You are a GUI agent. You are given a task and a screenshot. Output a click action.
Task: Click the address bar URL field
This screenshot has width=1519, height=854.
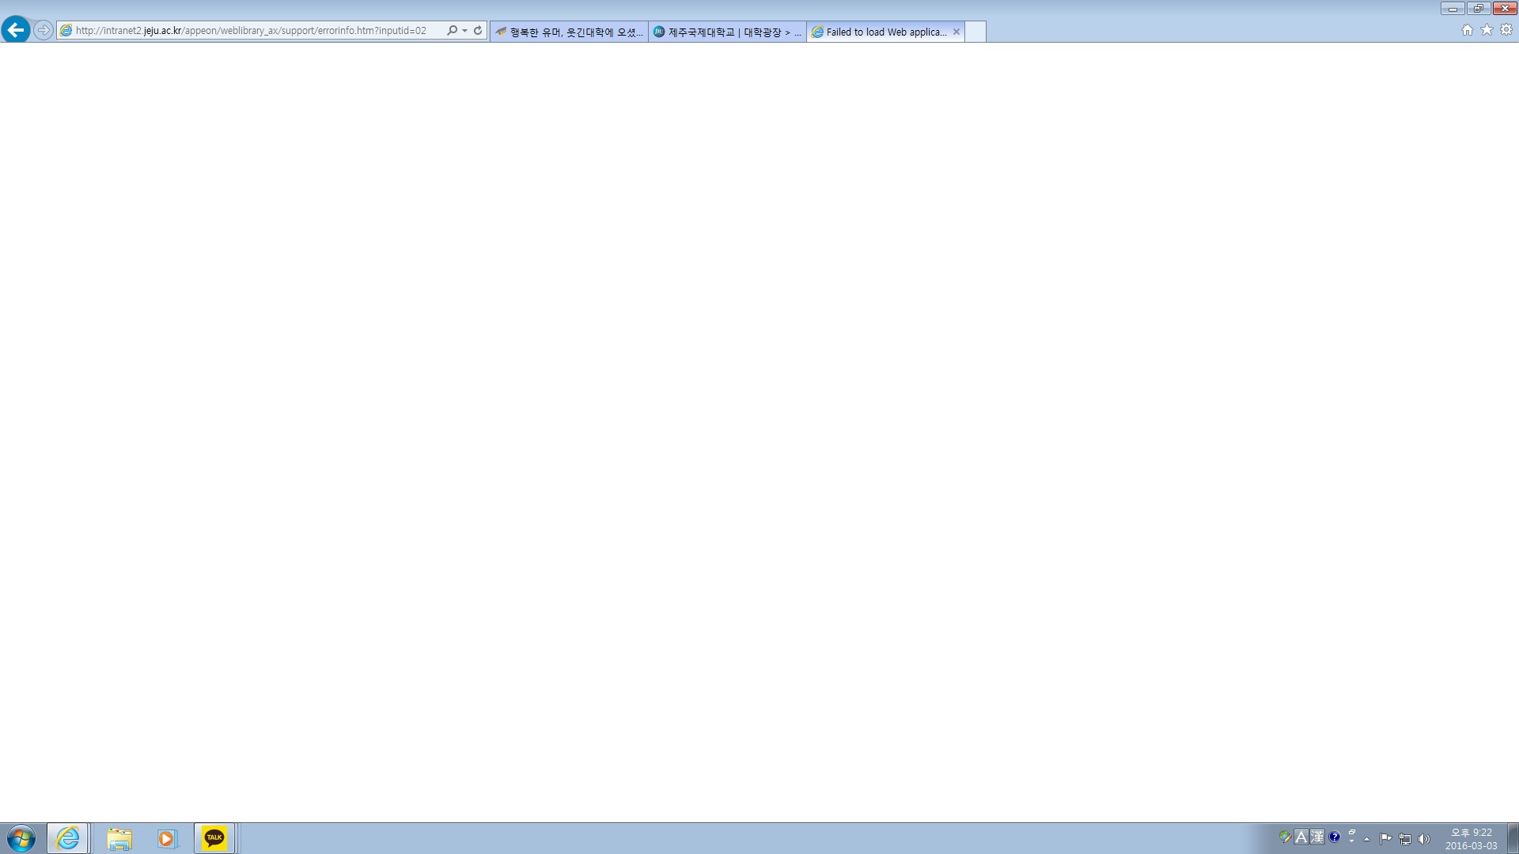tap(253, 30)
